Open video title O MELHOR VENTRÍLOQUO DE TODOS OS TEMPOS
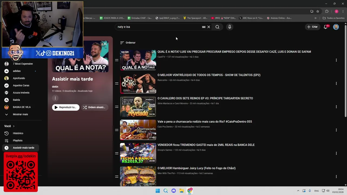This screenshot has width=347, height=195. pyautogui.click(x=209, y=75)
